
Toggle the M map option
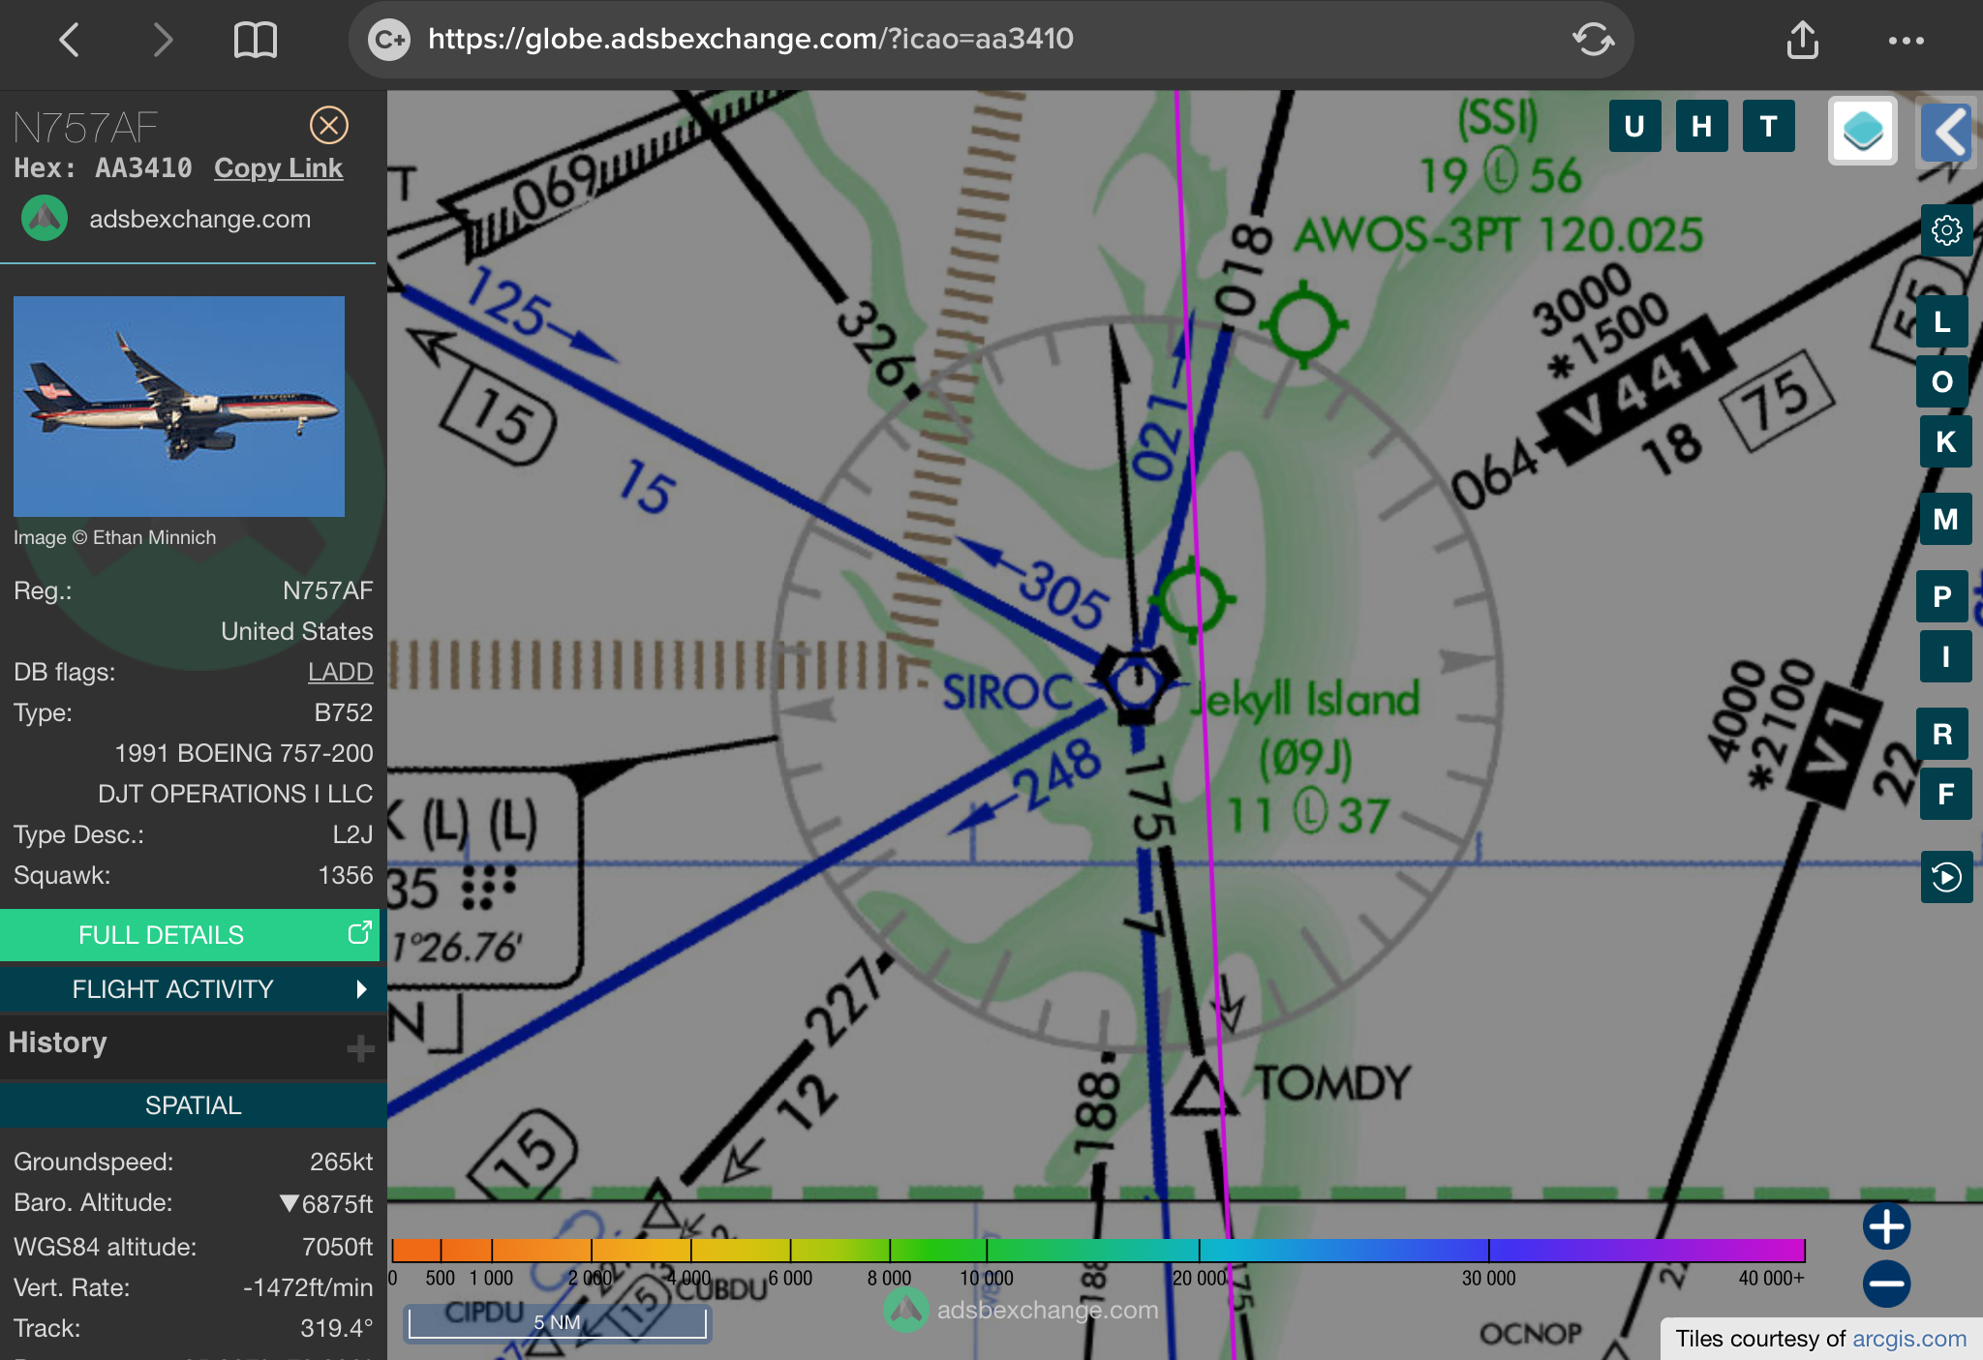(x=1946, y=520)
